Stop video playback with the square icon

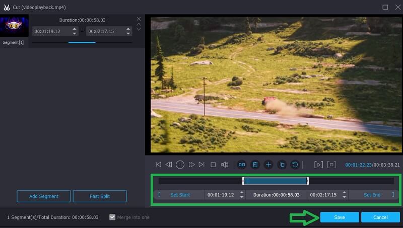(x=213, y=165)
